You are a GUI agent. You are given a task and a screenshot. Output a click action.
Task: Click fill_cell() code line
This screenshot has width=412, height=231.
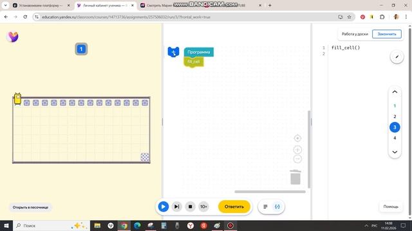(x=346, y=47)
